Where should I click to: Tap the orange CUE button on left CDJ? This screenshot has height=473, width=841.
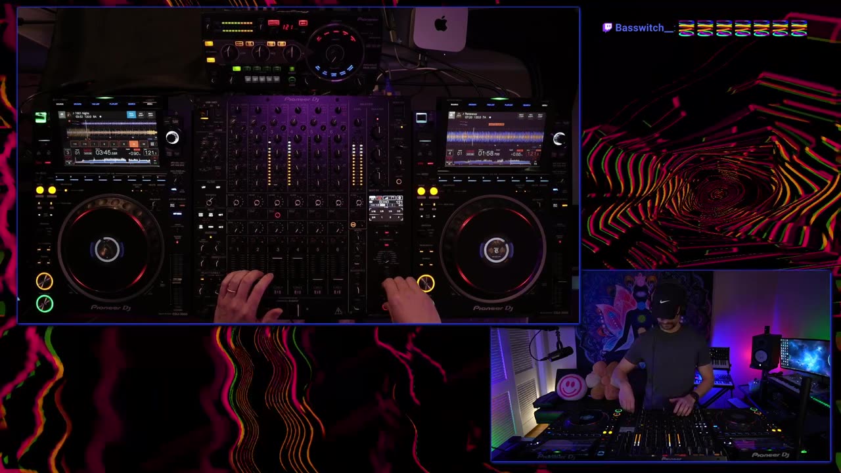pos(44,281)
